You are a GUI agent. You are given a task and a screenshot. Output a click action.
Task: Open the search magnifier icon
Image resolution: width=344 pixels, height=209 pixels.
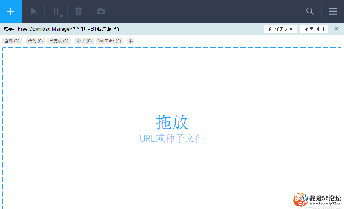[x=310, y=11]
